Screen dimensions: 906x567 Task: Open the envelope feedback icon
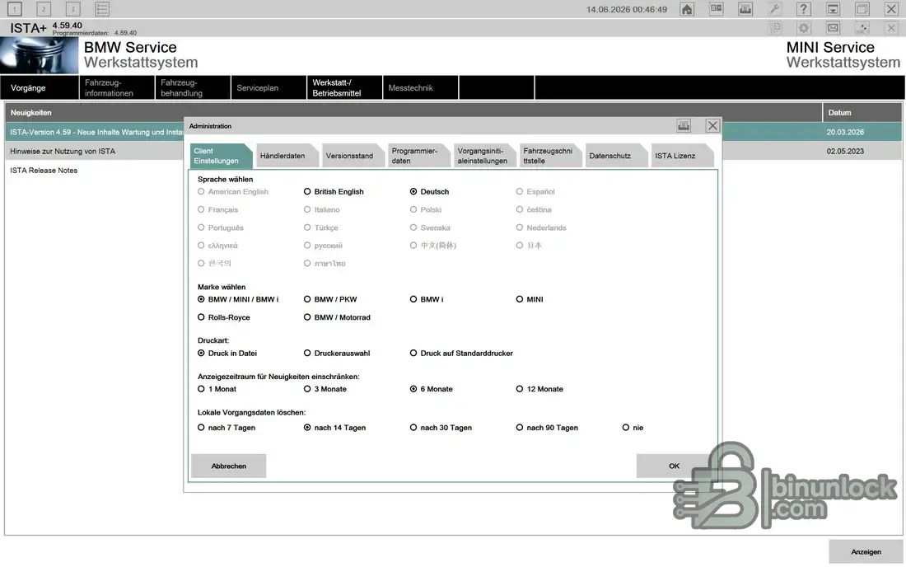(834, 27)
